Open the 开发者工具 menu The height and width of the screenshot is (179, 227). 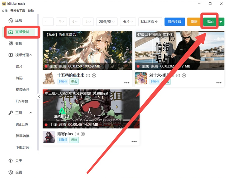click(18, 11)
